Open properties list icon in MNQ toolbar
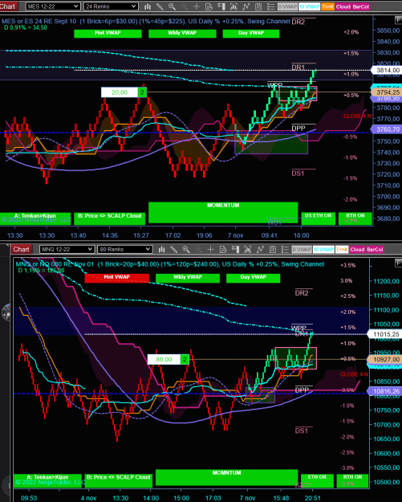402x502 pixels. (285, 249)
